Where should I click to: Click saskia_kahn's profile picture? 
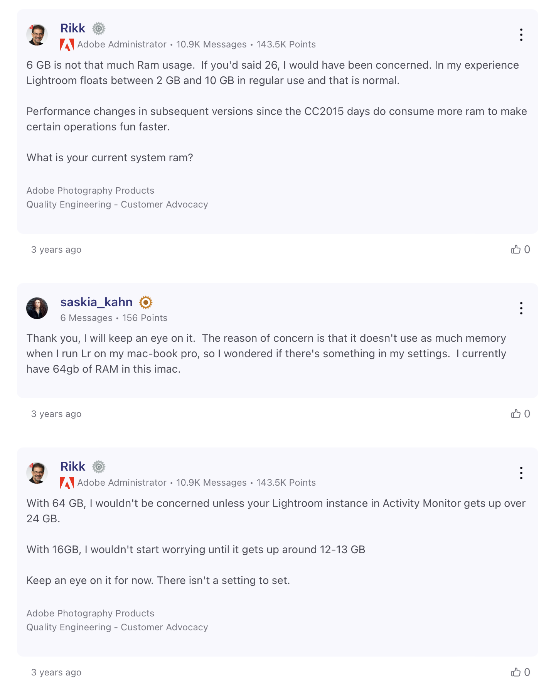[x=37, y=308]
